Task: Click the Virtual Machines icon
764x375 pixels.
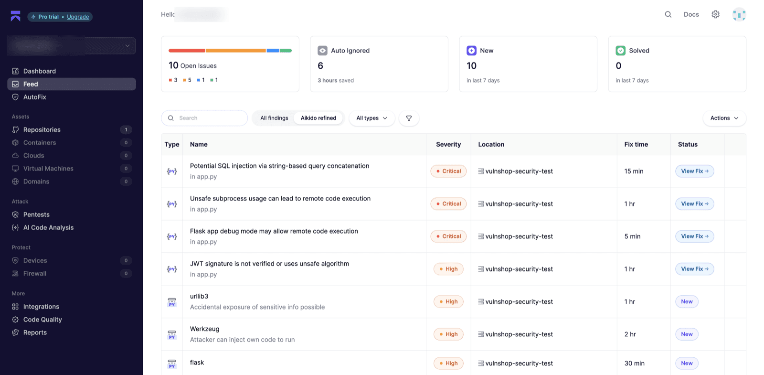Action: (15, 169)
